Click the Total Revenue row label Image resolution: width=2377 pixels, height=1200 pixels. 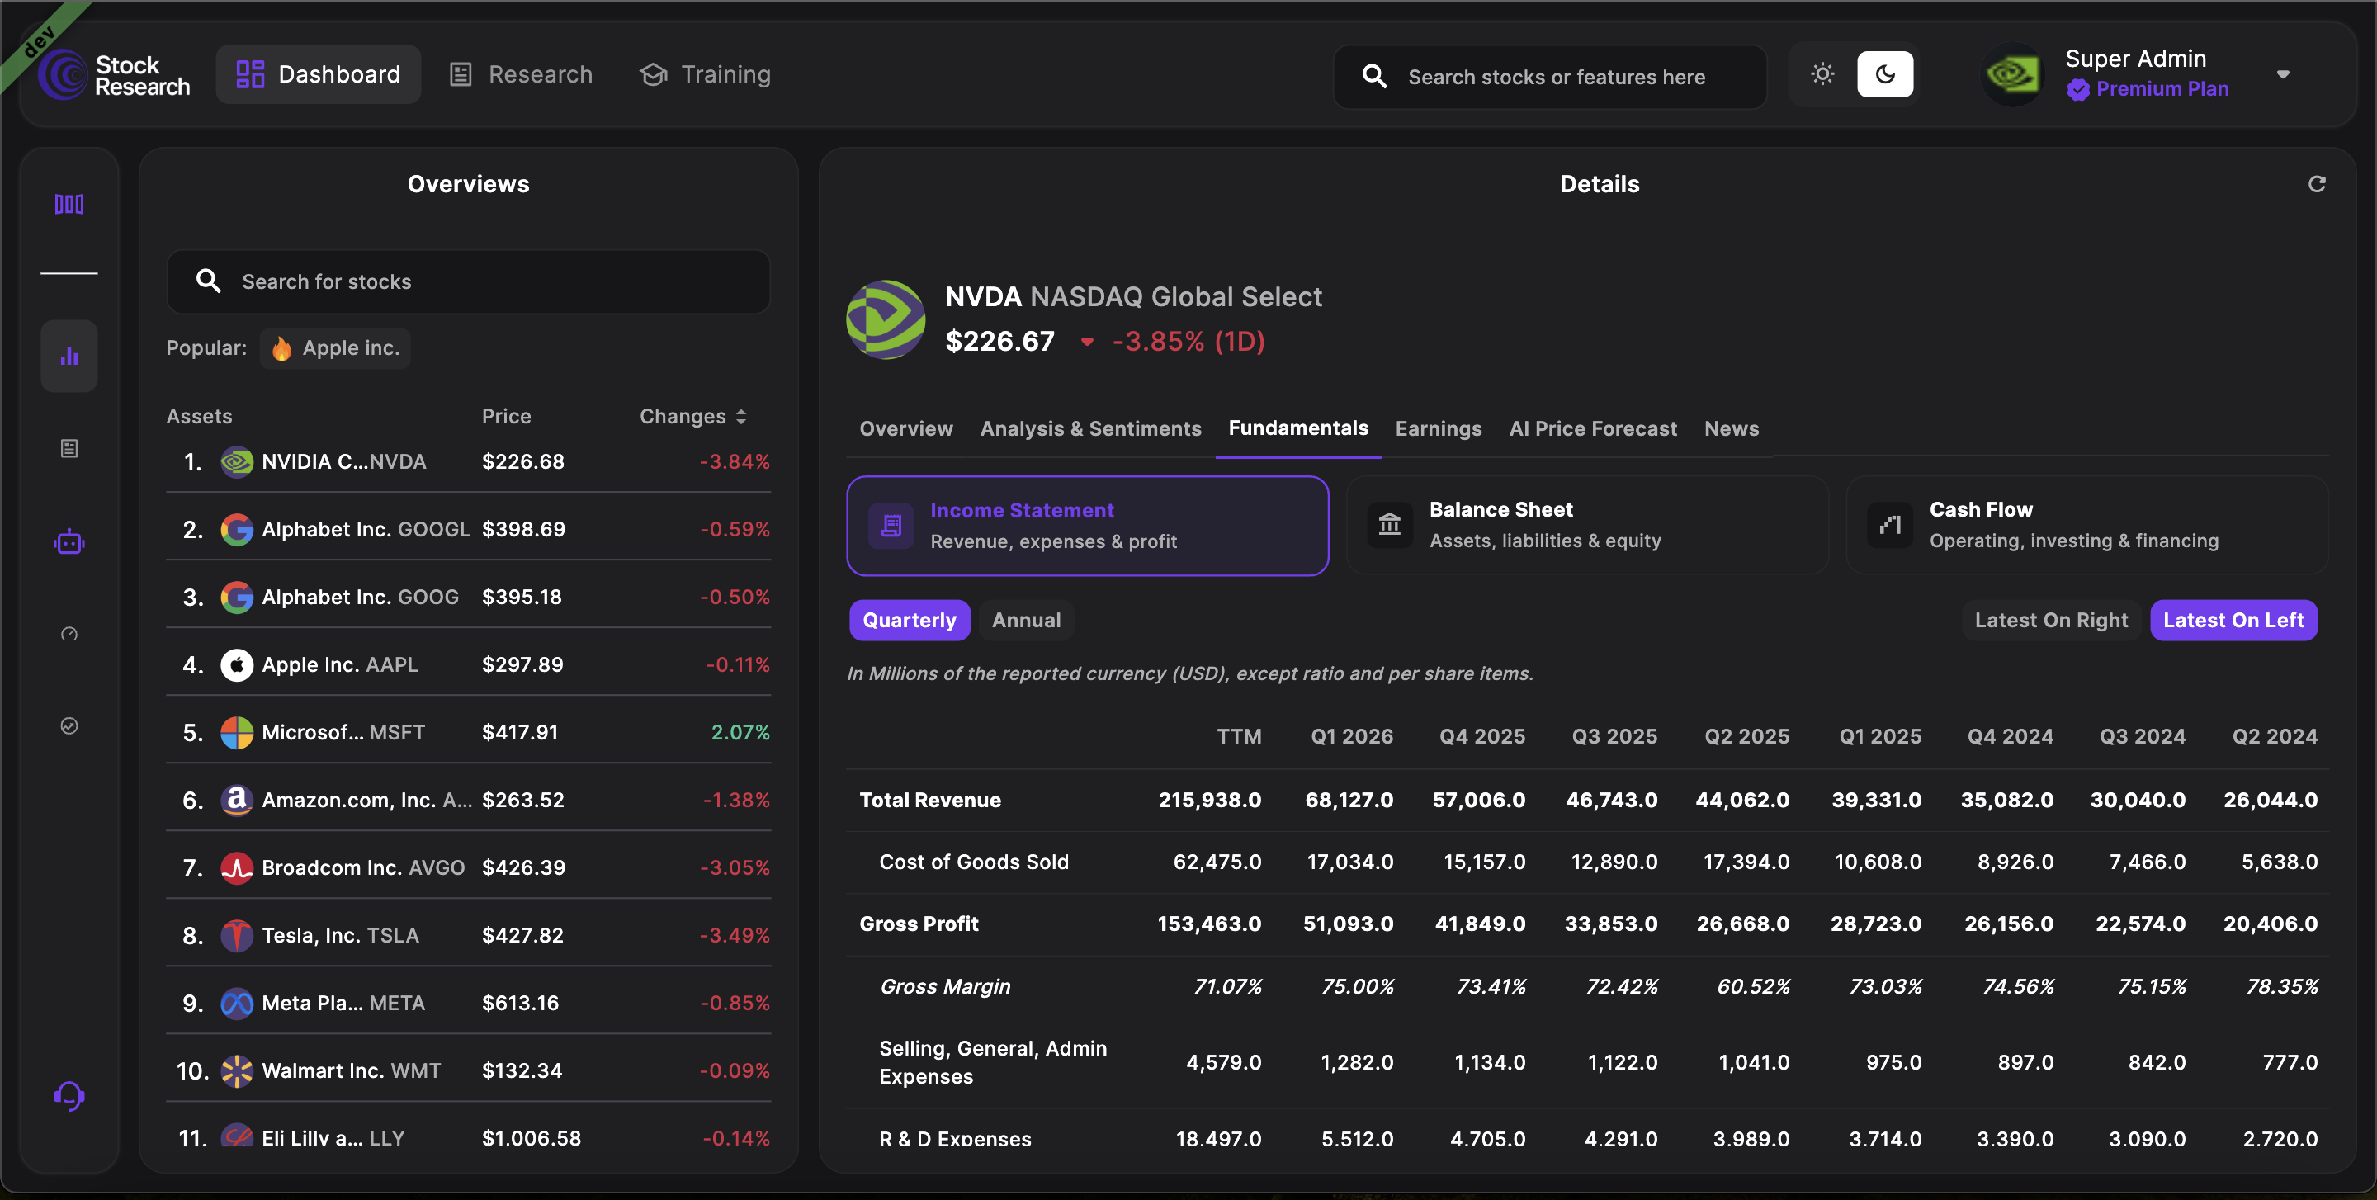[930, 800]
